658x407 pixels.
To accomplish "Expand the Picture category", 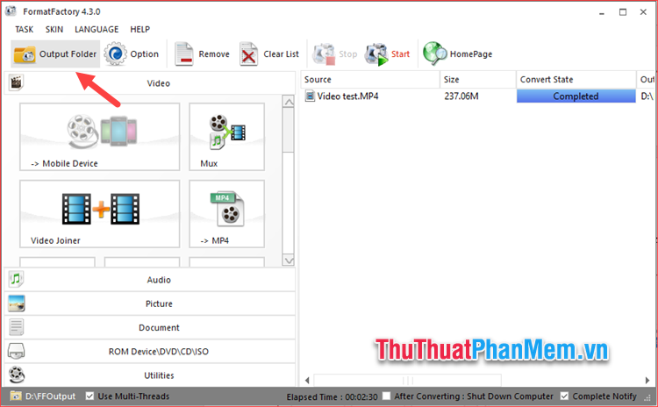I will 150,303.
